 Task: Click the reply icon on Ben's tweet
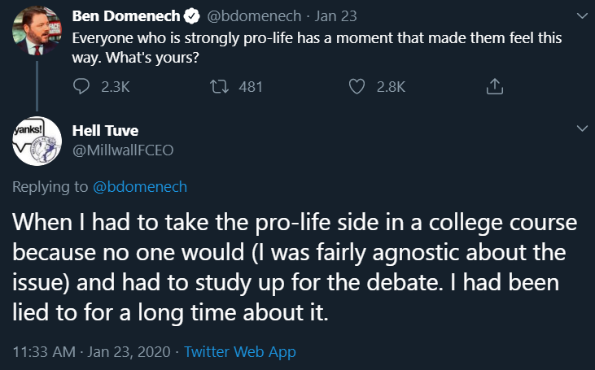[83, 86]
